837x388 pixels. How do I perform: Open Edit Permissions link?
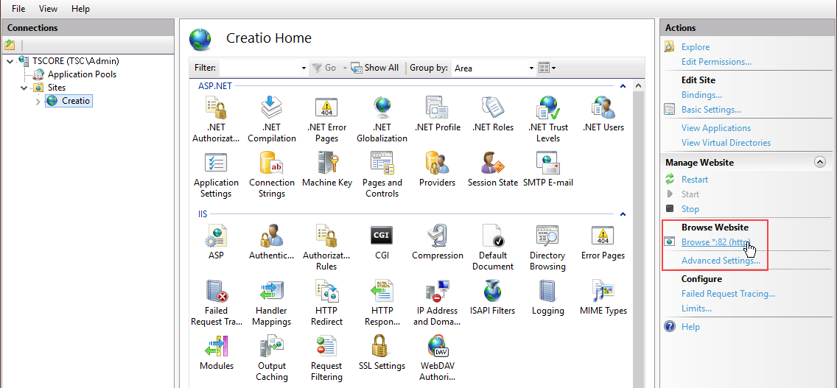[716, 62]
